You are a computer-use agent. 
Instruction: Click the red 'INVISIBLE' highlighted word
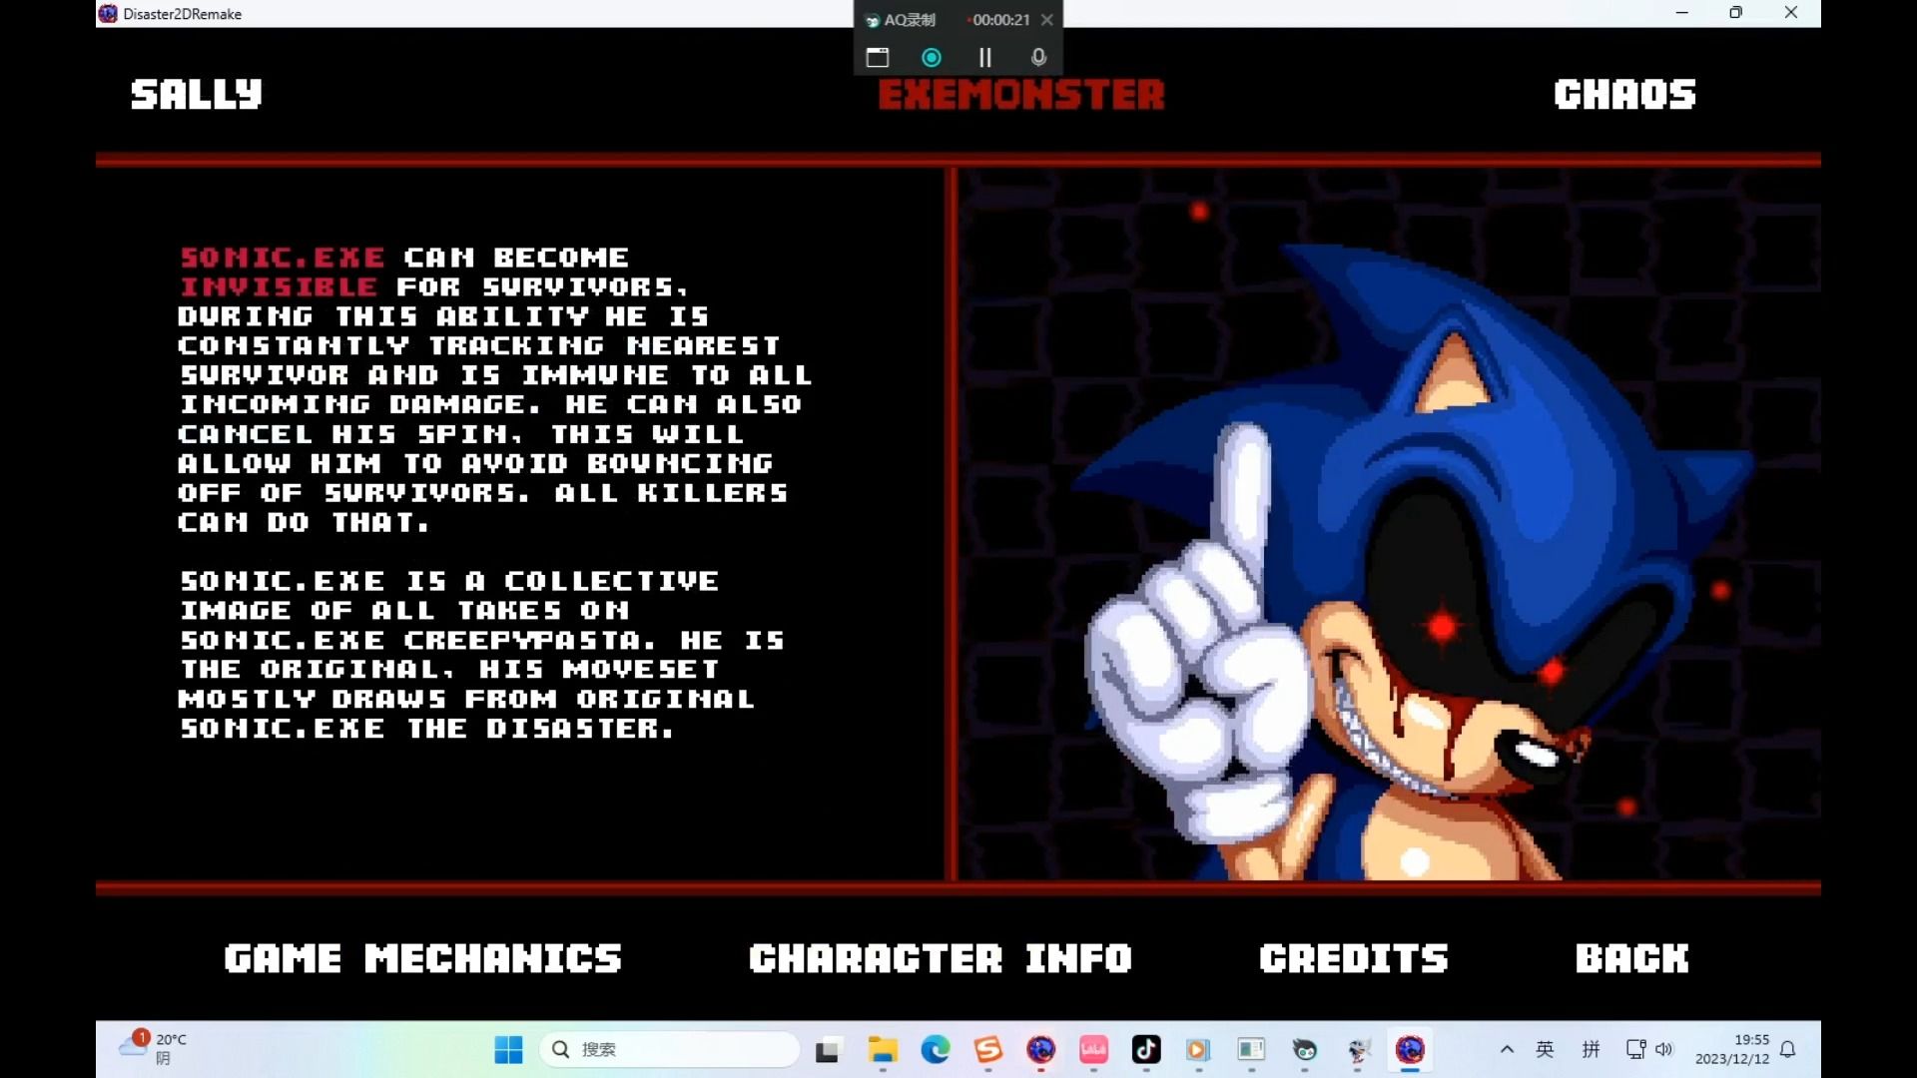pos(279,287)
